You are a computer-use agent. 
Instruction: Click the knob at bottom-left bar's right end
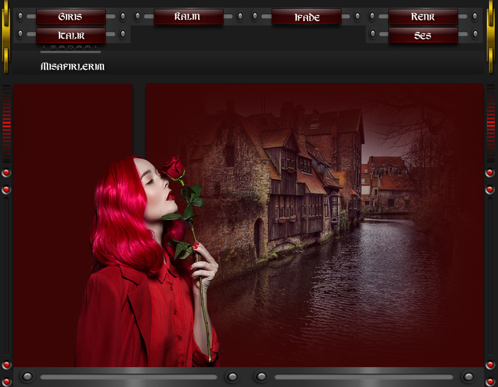click(x=232, y=377)
